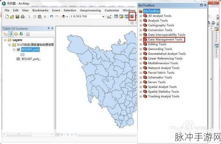Click the New map document icon
Screen dimensions: 221x144
click(7, 17)
